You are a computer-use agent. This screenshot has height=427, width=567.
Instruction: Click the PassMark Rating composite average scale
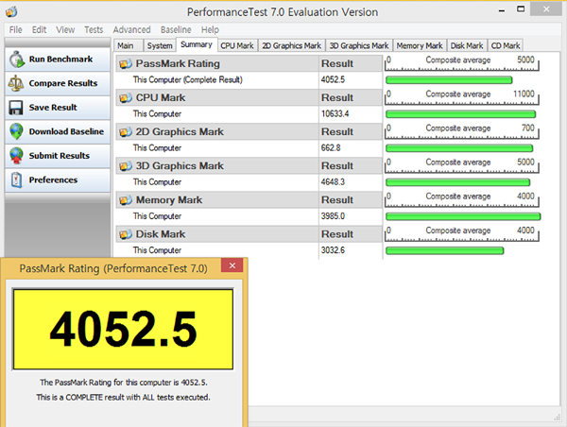[x=462, y=63]
